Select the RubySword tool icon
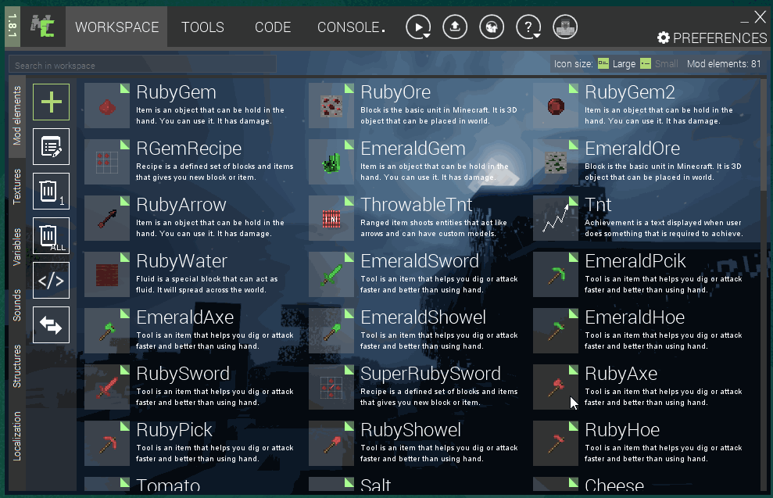The image size is (773, 498). (x=107, y=386)
